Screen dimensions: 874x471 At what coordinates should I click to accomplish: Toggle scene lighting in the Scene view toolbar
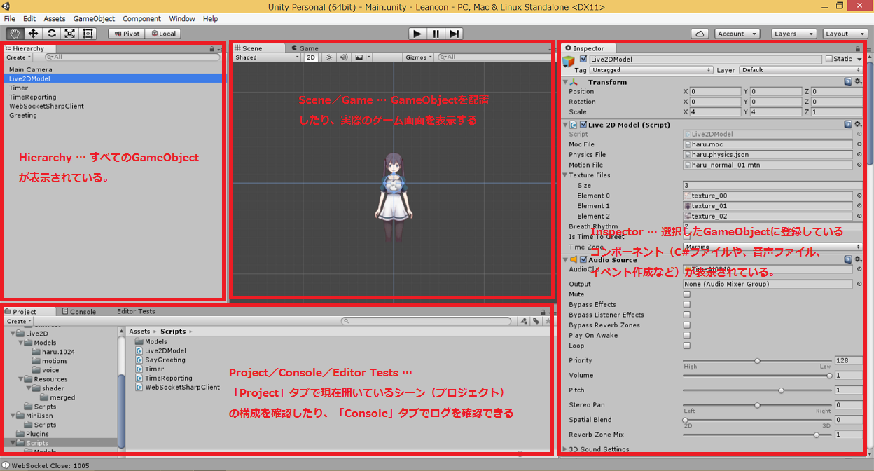(328, 57)
